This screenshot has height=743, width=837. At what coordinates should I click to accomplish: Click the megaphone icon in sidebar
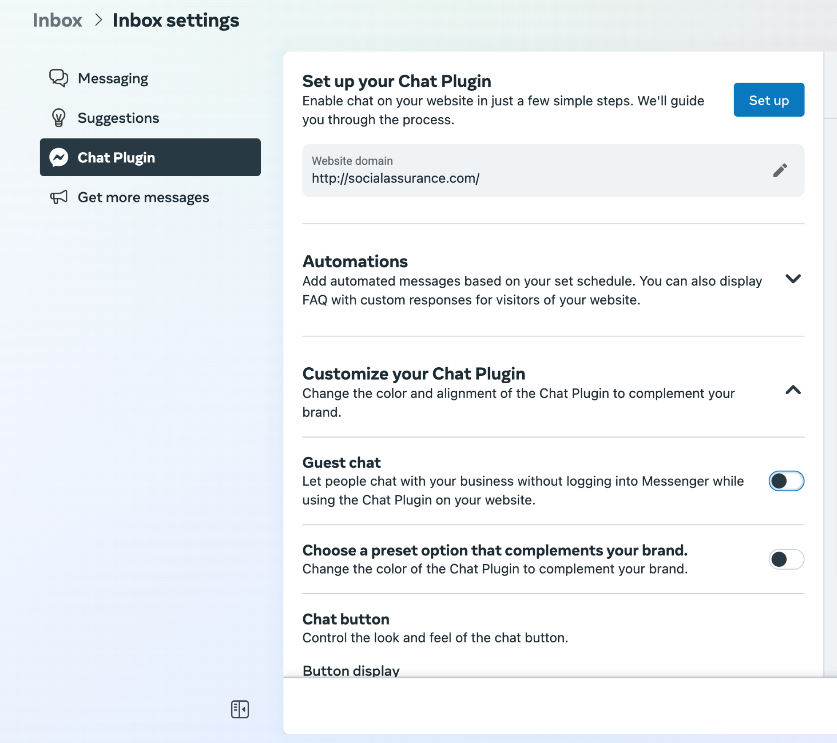pos(59,197)
